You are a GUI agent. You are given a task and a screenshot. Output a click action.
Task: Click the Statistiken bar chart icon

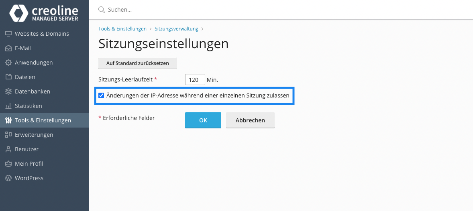(x=8, y=106)
